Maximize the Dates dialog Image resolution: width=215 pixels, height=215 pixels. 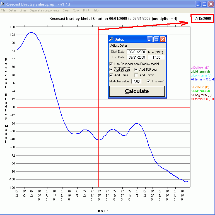pos(156,39)
